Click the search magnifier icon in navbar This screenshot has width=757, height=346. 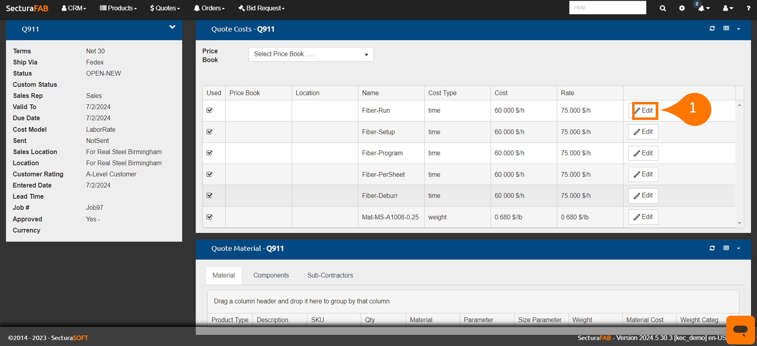pyautogui.click(x=662, y=8)
